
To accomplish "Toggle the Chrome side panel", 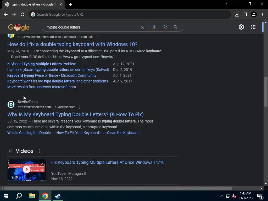I will (x=245, y=15).
